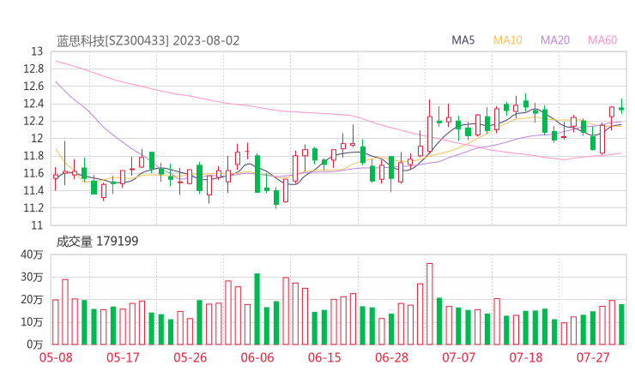Click the 11.8 price axis label
The width and height of the screenshot is (635, 377).
pyautogui.click(x=33, y=156)
